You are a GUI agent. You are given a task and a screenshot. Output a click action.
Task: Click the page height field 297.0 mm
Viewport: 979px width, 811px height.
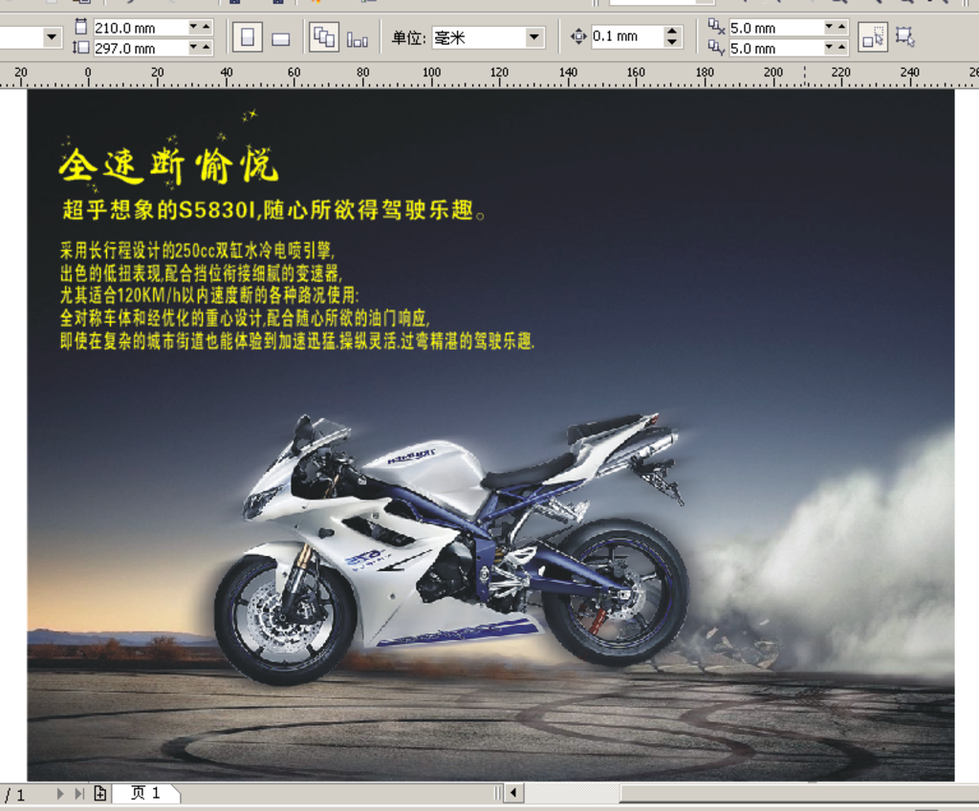(x=141, y=48)
